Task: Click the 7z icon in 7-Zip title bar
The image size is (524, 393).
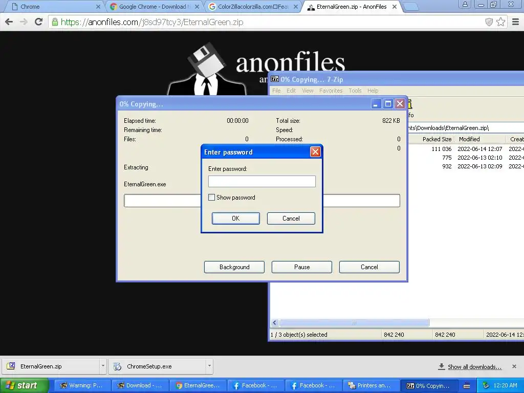Action: click(x=275, y=79)
